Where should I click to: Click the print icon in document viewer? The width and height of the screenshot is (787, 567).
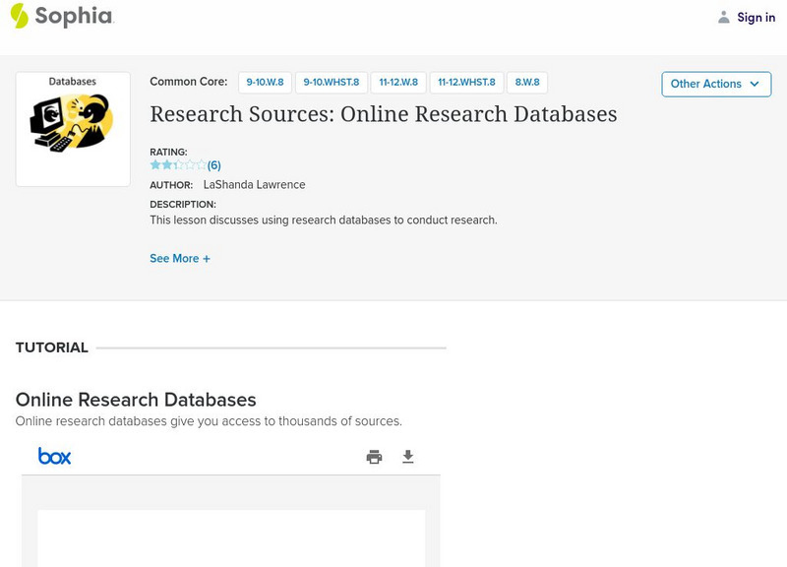[x=374, y=457]
